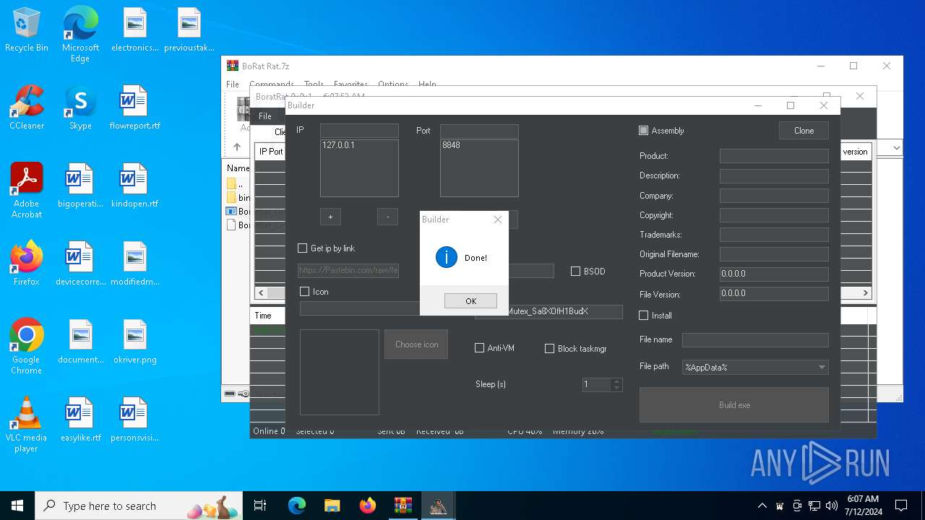Click the Copyright text field
This screenshot has width=925, height=520.
pyautogui.click(x=774, y=215)
